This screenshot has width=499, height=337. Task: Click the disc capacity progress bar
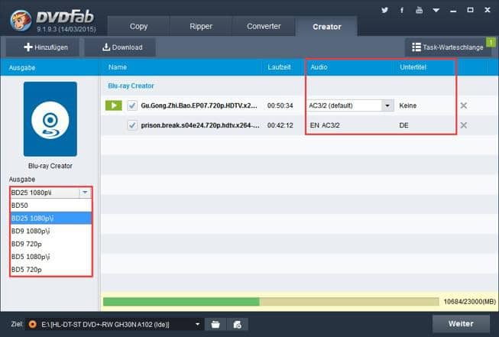pos(271,302)
